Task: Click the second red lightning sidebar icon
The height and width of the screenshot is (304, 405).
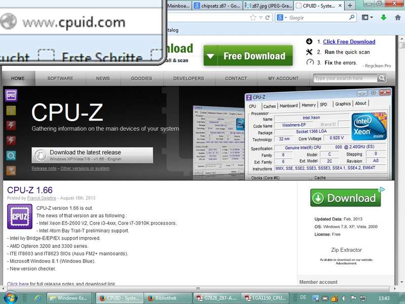Action: (11, 140)
